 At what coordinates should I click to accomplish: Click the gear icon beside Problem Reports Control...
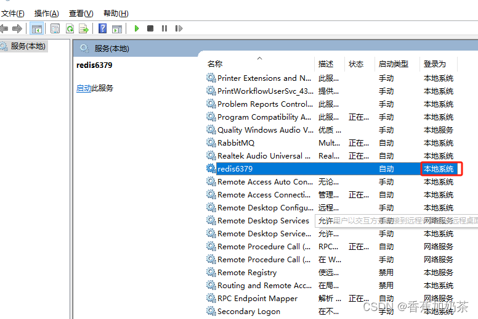[x=211, y=104]
